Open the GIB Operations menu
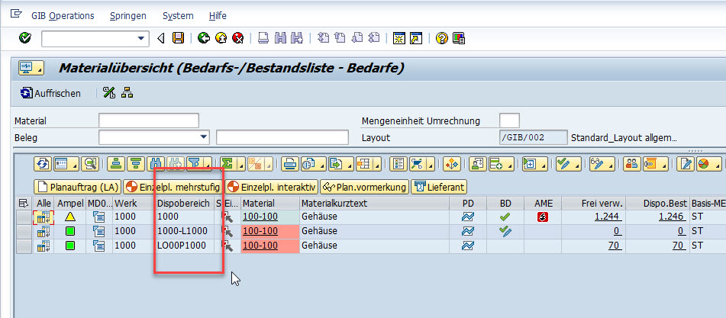This screenshot has height=318, width=726. pos(63,15)
